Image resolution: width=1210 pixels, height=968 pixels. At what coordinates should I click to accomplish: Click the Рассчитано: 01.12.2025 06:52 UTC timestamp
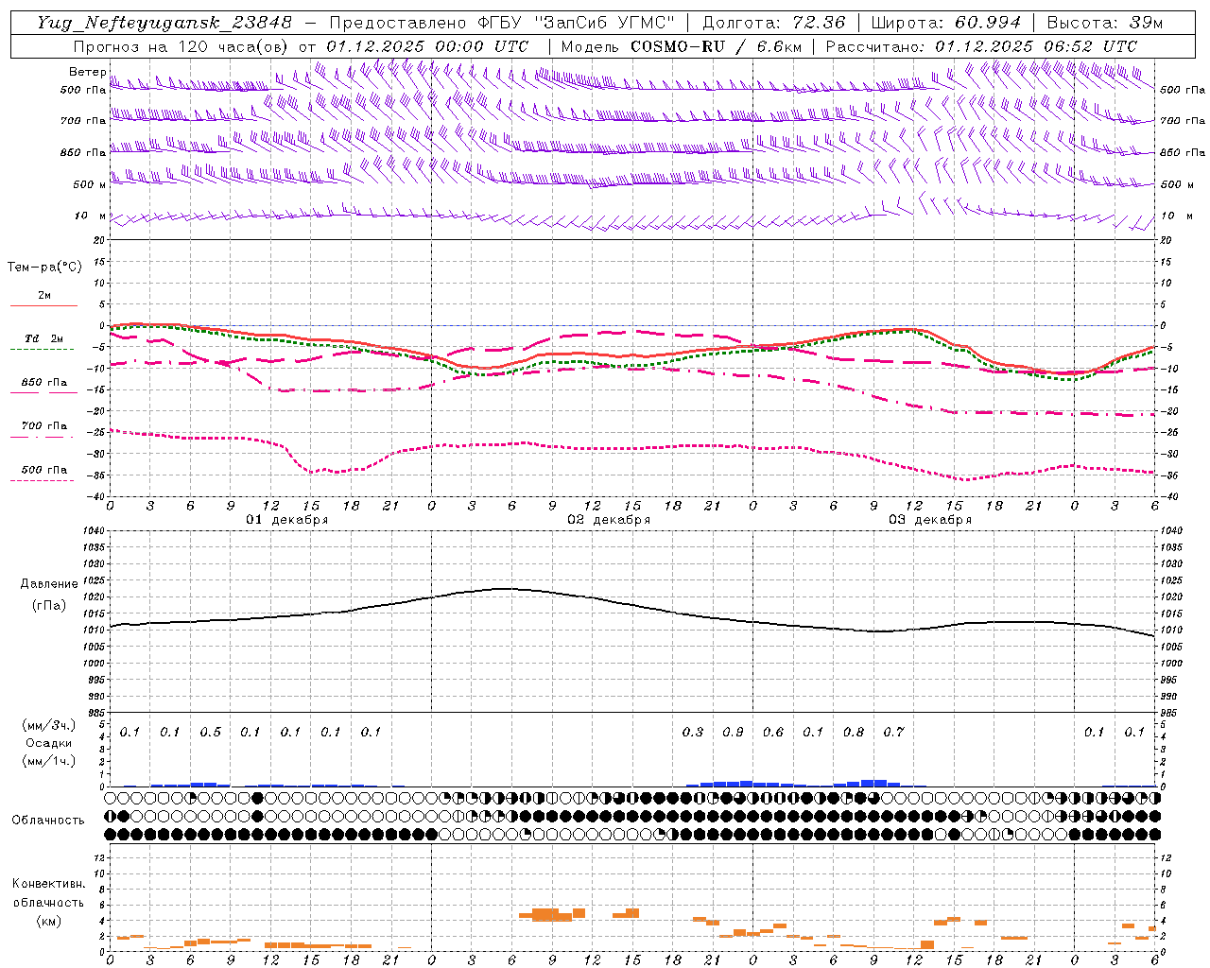(x=982, y=46)
